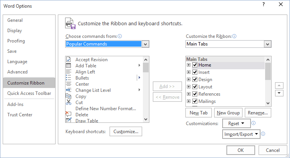Toggle the Design tab checkbox

[x=195, y=79]
